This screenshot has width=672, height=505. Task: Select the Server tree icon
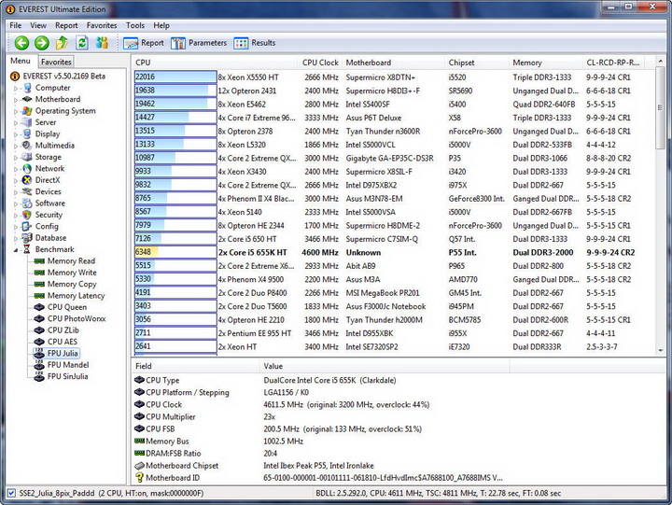[x=27, y=122]
